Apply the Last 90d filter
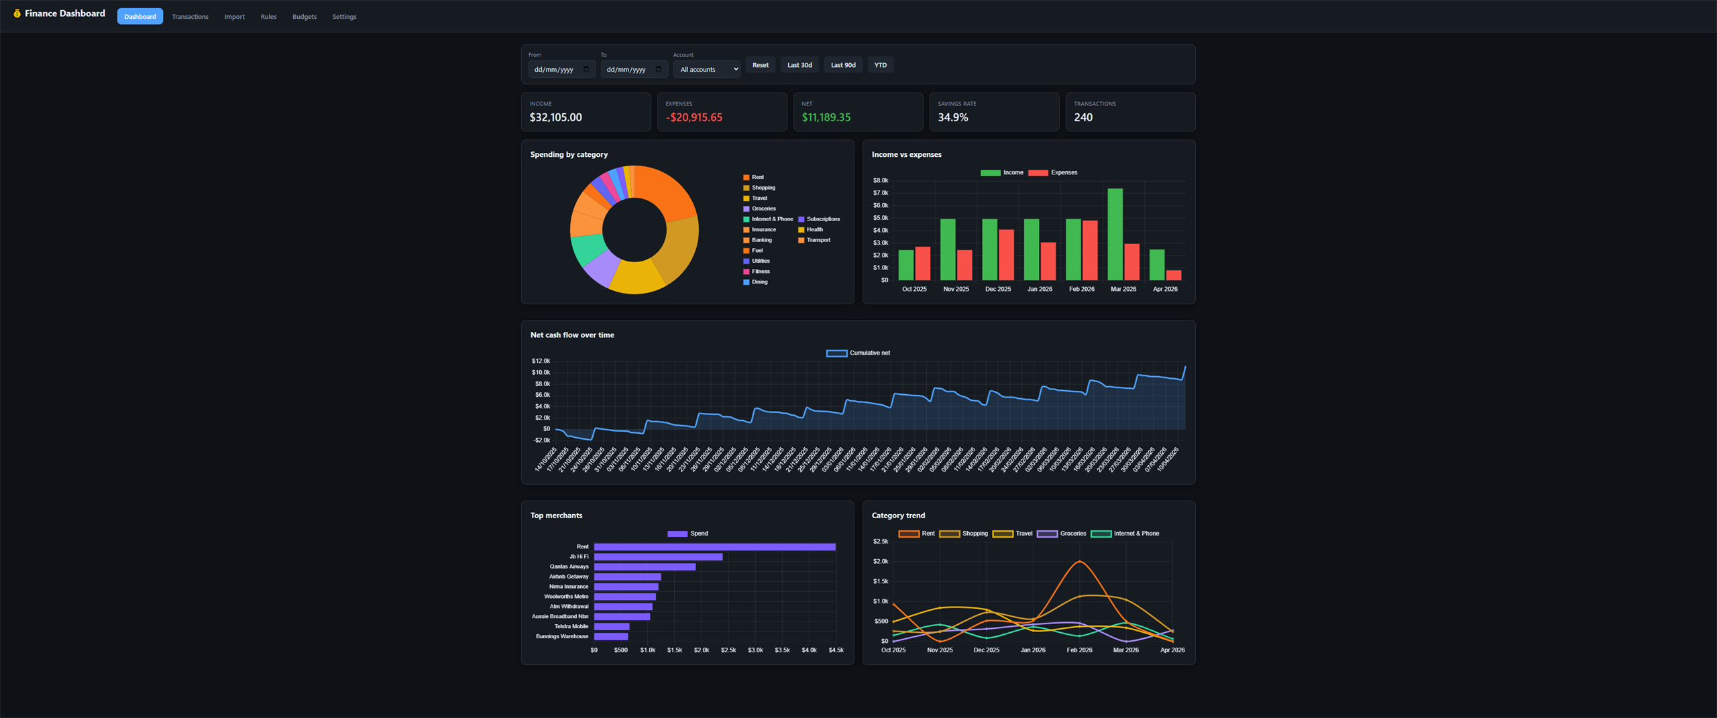Viewport: 1717px width, 718px height. tap(843, 65)
